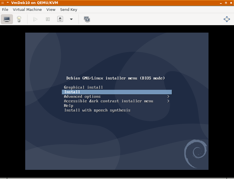Switch to fullscreen view icon
This screenshot has width=234, height=179.
click(x=227, y=19)
